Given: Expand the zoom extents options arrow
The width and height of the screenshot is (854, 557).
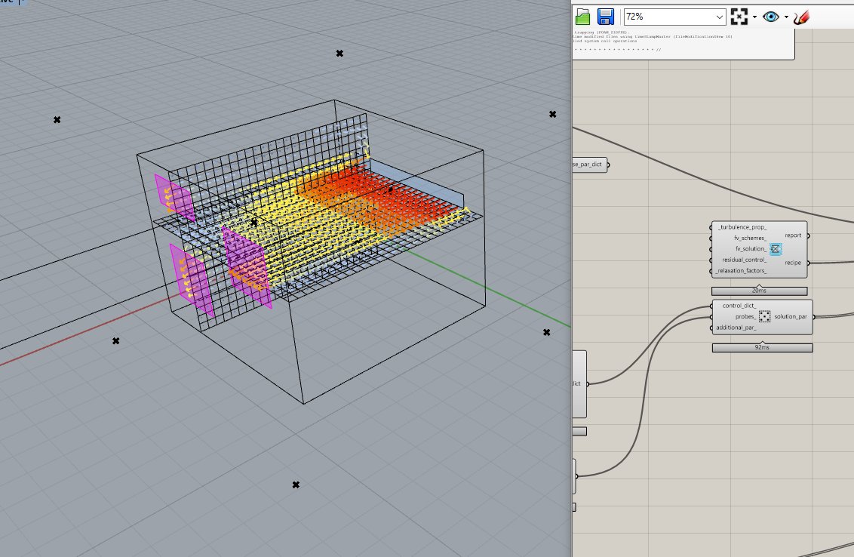Looking at the screenshot, I should coord(754,17).
